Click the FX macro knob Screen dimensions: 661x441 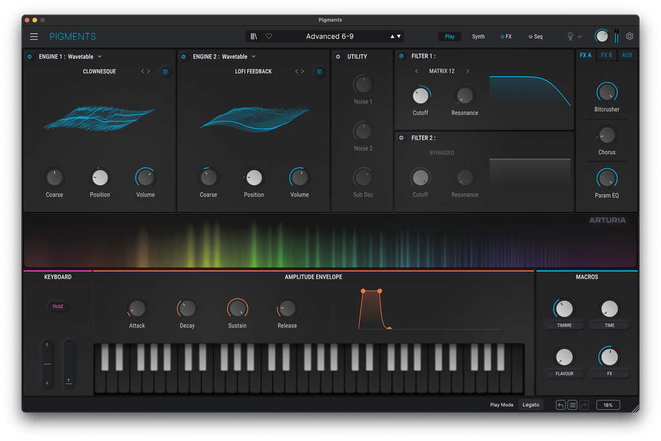(x=609, y=357)
